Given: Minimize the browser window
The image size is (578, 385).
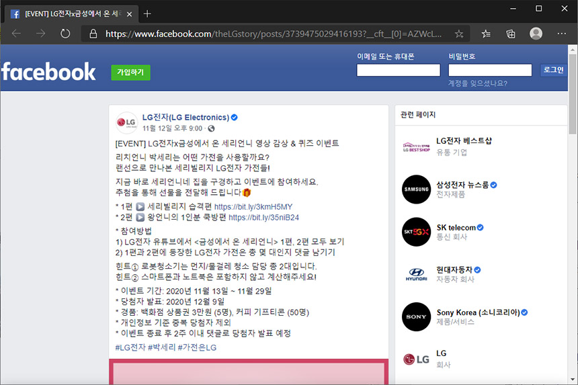Looking at the screenshot, I should point(513,8).
